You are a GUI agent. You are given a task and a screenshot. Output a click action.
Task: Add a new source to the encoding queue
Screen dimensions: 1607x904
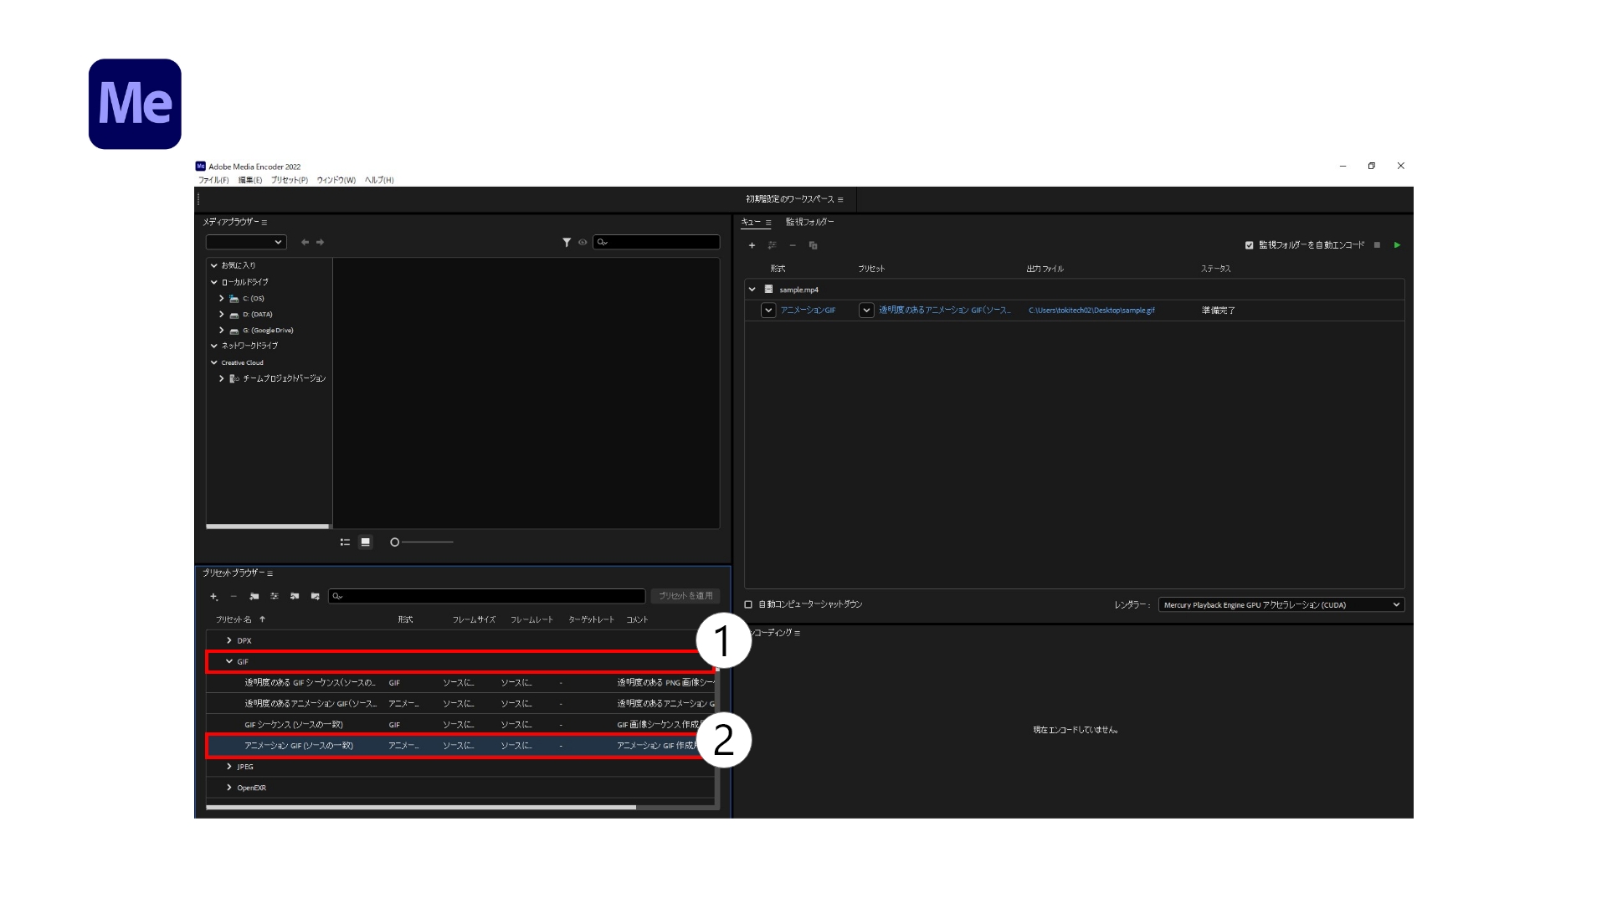pyautogui.click(x=752, y=245)
